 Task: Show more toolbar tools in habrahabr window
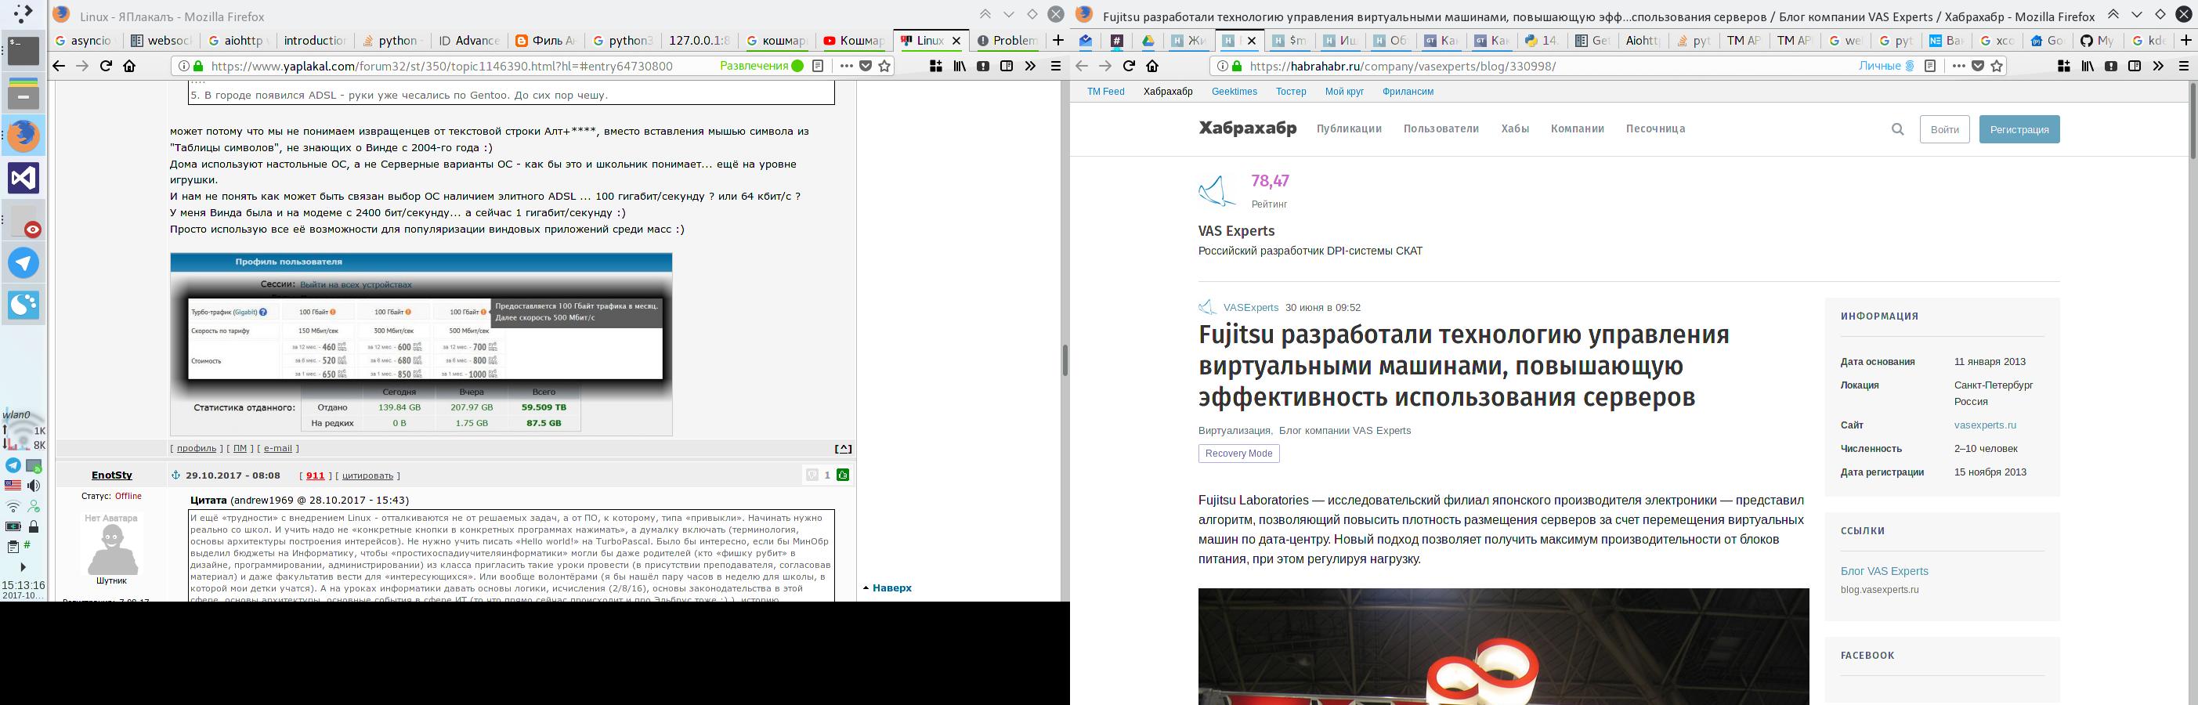pos(2158,66)
